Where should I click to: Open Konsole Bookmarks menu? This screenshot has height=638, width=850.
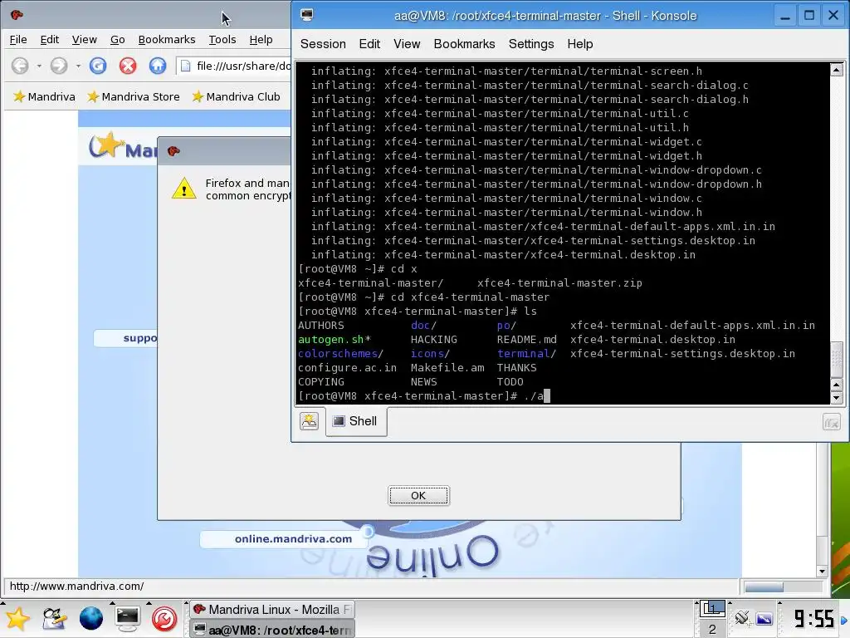[464, 44]
